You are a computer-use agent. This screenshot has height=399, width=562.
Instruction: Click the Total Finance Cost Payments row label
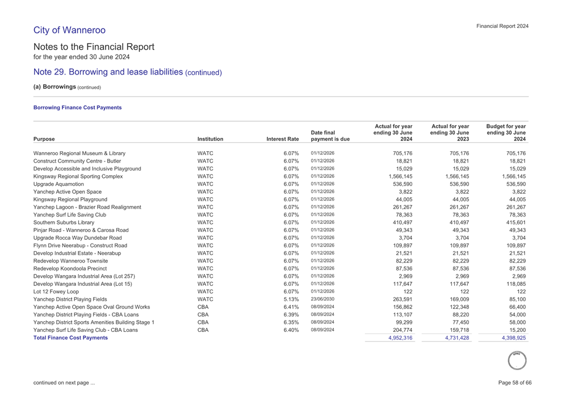(70, 338)
